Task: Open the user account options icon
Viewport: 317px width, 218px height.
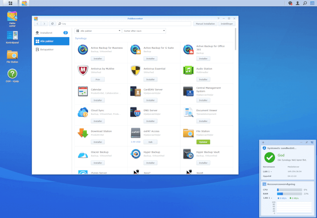Action: 298,3
